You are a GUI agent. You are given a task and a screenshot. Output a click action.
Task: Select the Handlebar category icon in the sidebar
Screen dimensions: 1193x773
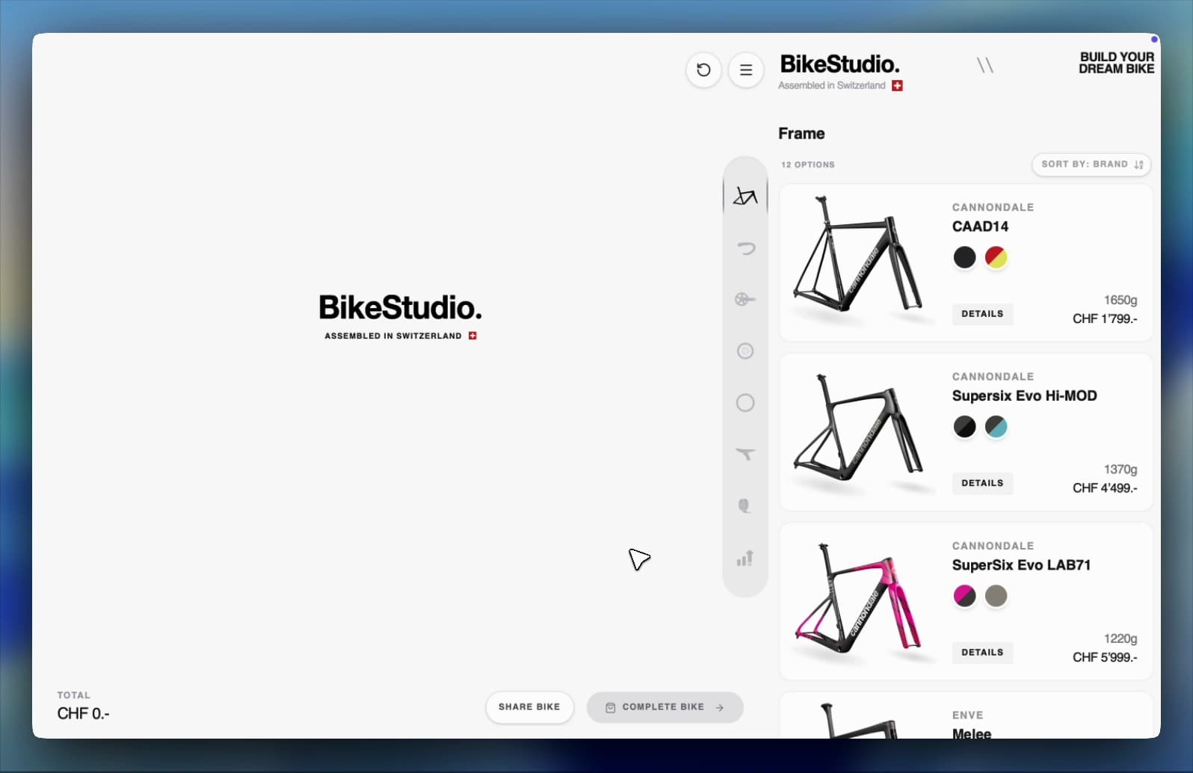[x=745, y=248]
